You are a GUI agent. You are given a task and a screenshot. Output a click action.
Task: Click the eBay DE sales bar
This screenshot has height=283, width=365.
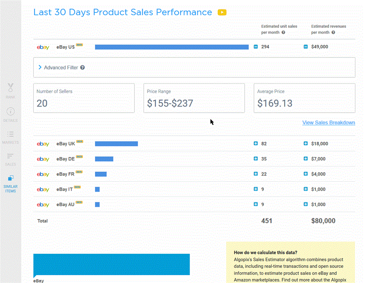(104, 159)
